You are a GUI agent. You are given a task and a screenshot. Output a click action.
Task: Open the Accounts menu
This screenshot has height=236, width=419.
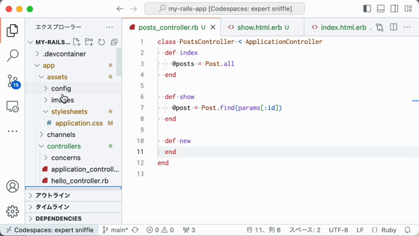pyautogui.click(x=12, y=186)
